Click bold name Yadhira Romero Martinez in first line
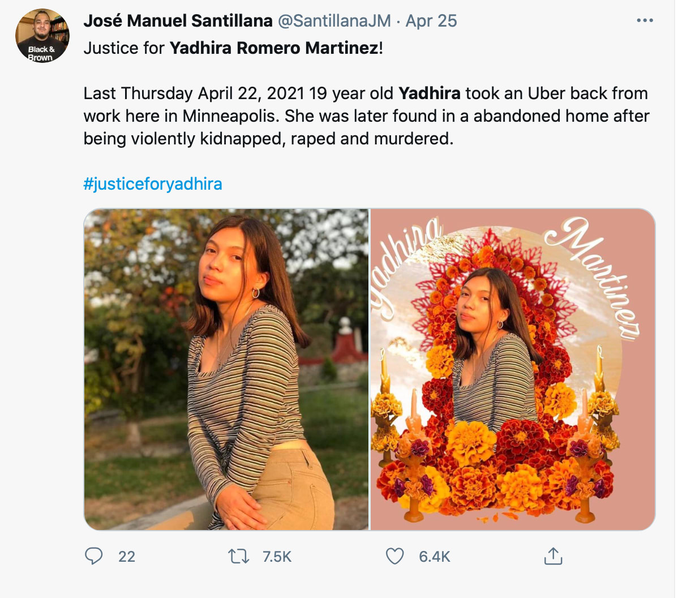Viewport: 678px width, 598px height. click(x=274, y=48)
